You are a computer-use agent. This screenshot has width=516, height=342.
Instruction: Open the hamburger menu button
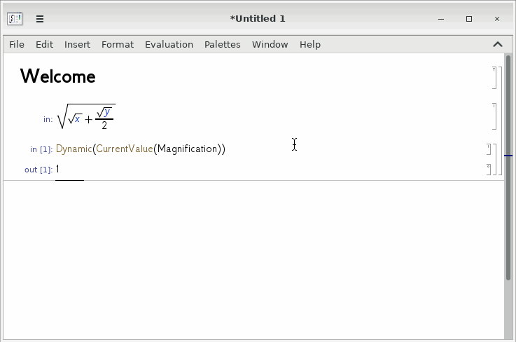click(x=40, y=19)
